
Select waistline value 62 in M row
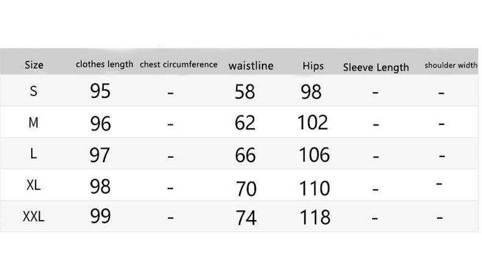point(245,123)
